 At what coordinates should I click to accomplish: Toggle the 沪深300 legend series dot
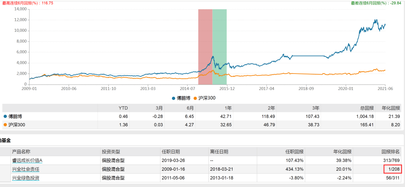[x=195, y=98]
